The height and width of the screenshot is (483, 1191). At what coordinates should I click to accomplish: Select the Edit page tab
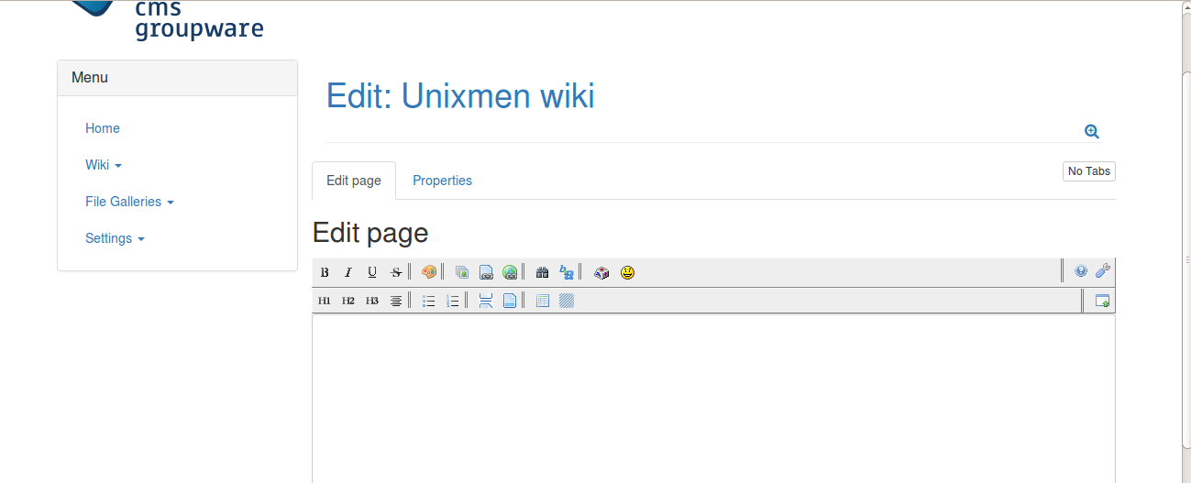[x=354, y=181]
